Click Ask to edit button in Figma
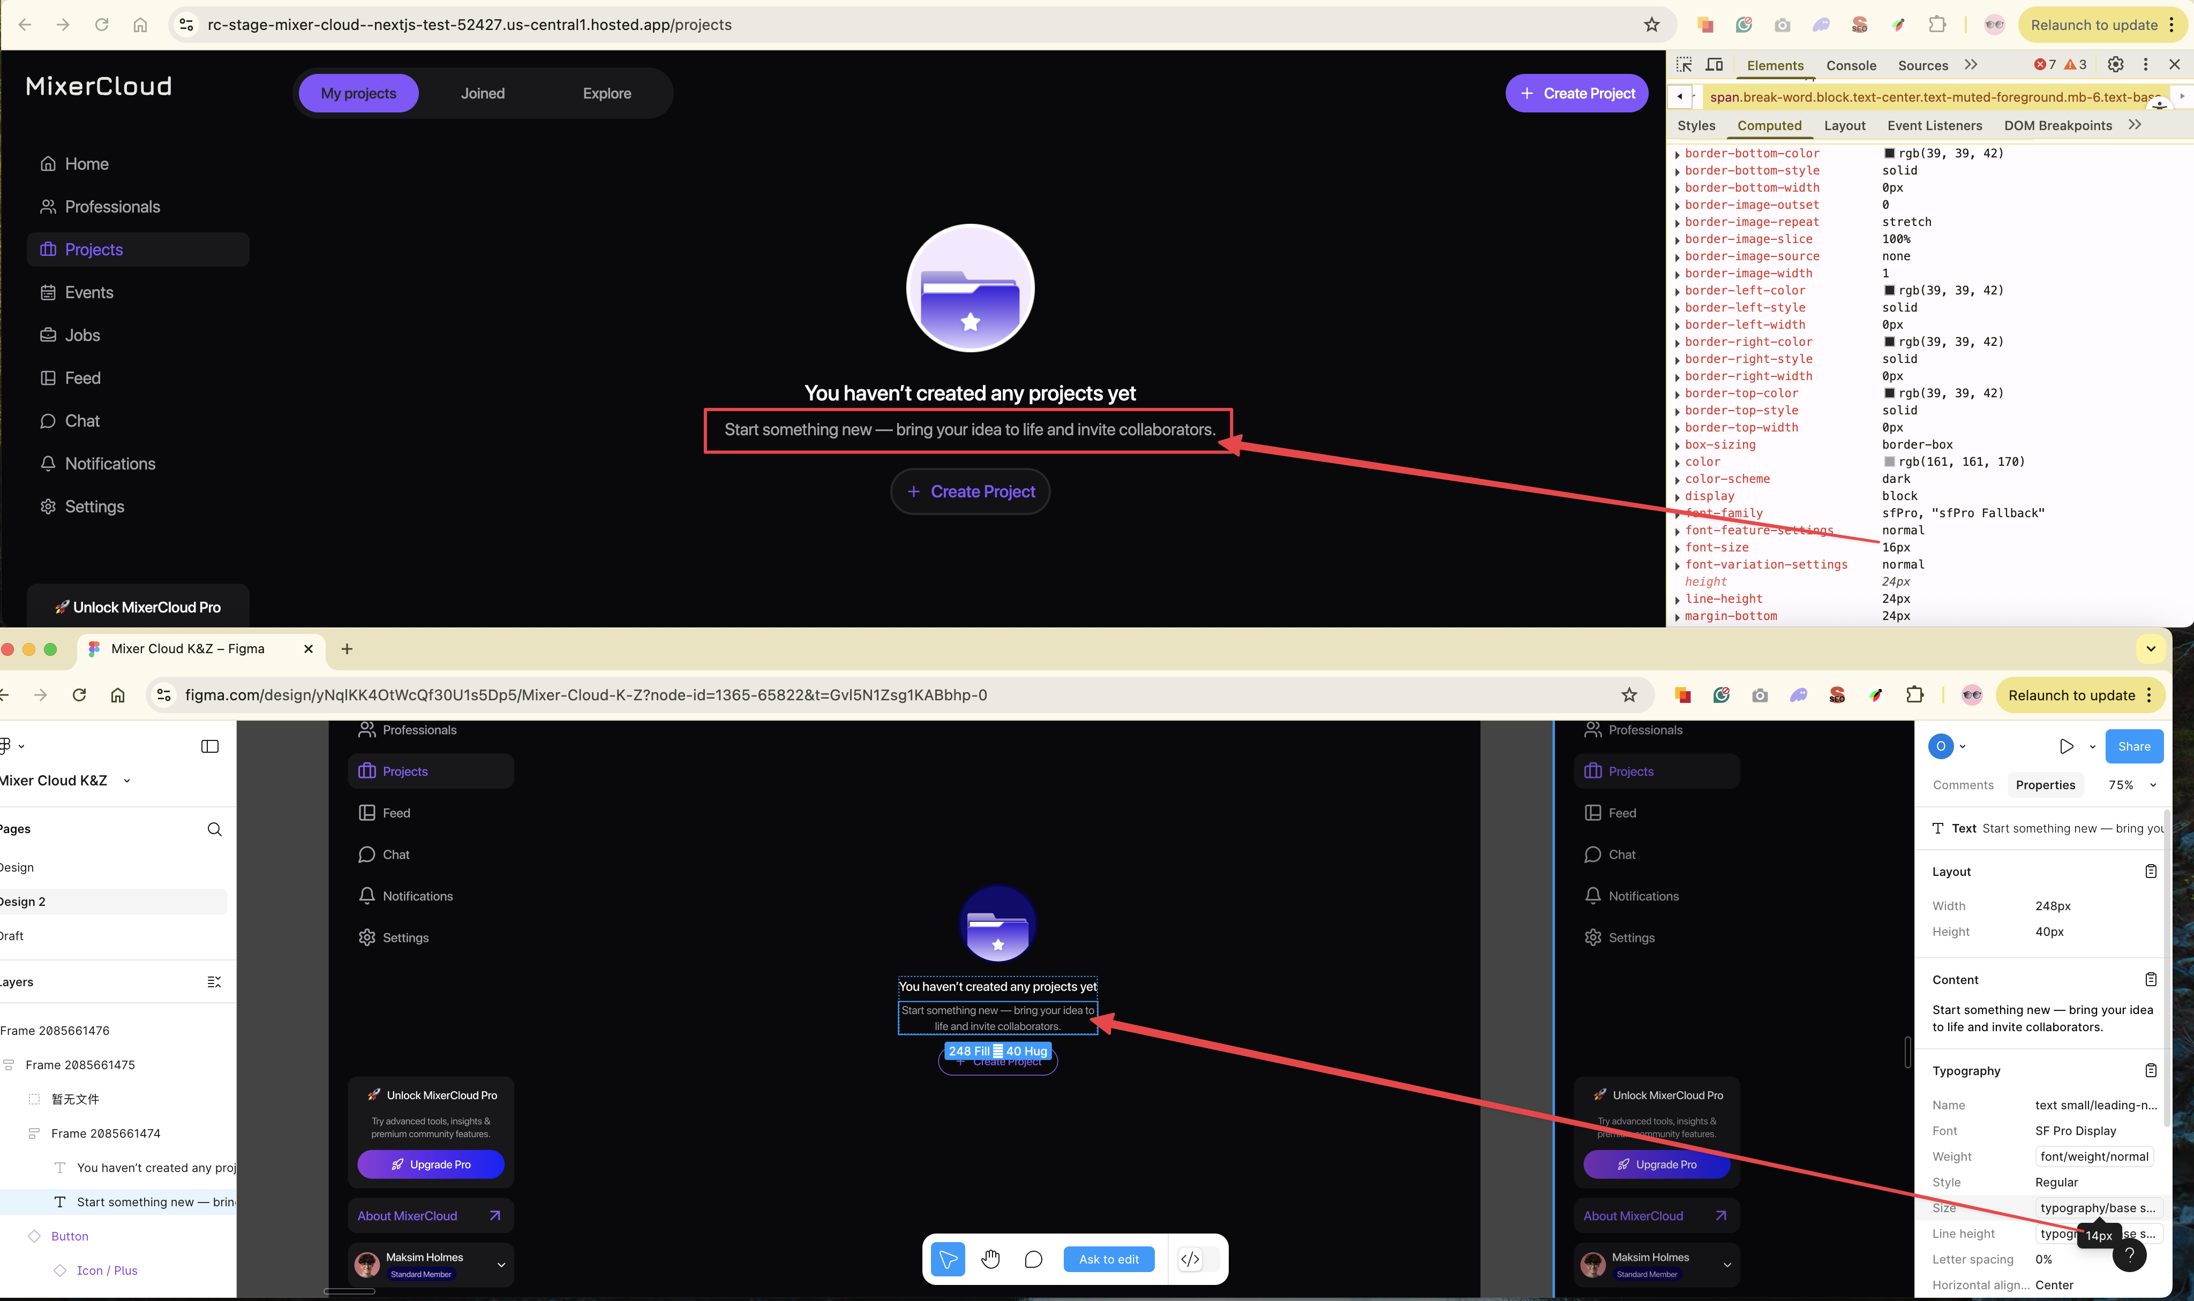Viewport: 2194px width, 1301px height. point(1108,1259)
